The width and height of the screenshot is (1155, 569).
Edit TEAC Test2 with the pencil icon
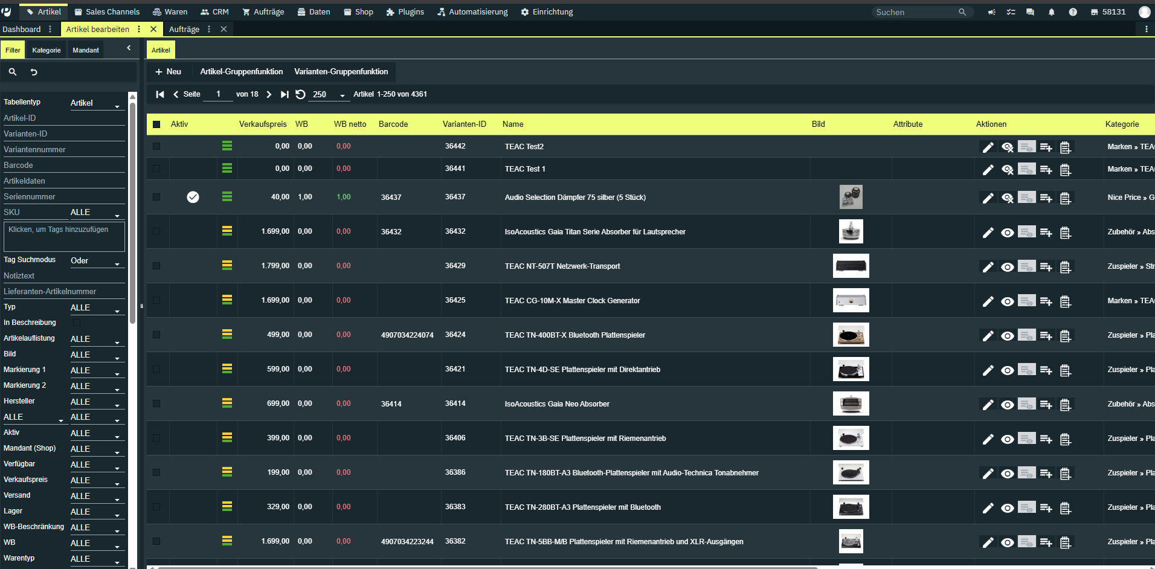988,147
